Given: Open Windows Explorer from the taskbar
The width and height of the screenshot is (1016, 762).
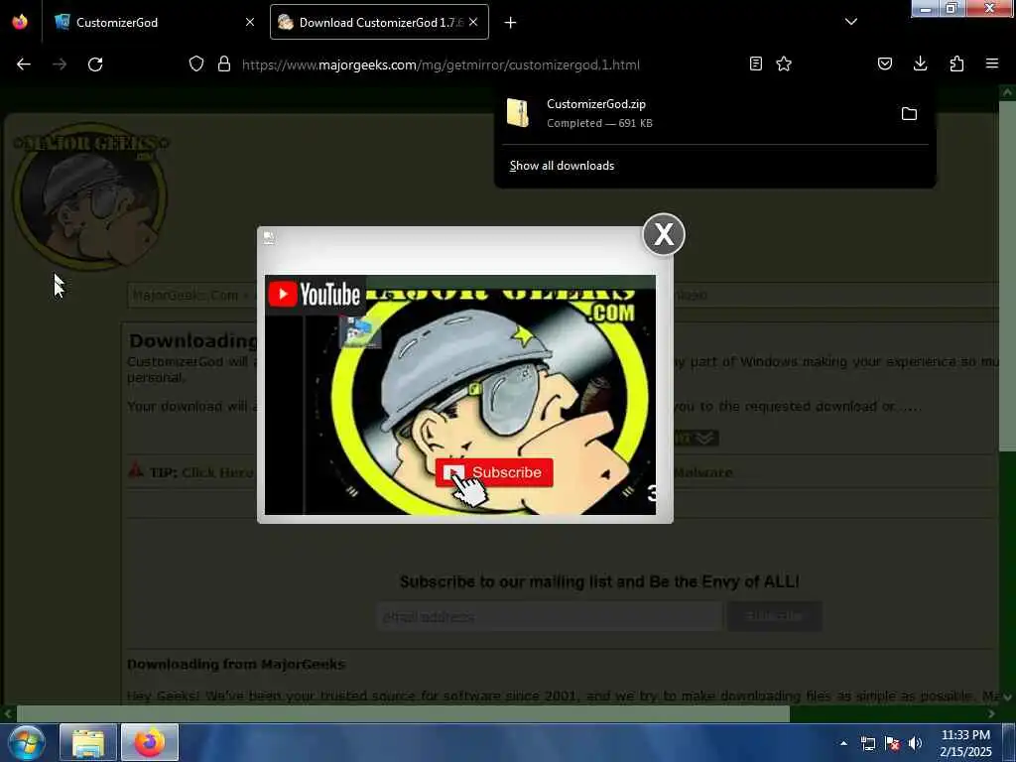Looking at the screenshot, I should point(88,742).
